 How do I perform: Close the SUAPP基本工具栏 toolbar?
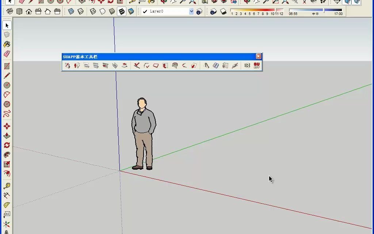(259, 56)
